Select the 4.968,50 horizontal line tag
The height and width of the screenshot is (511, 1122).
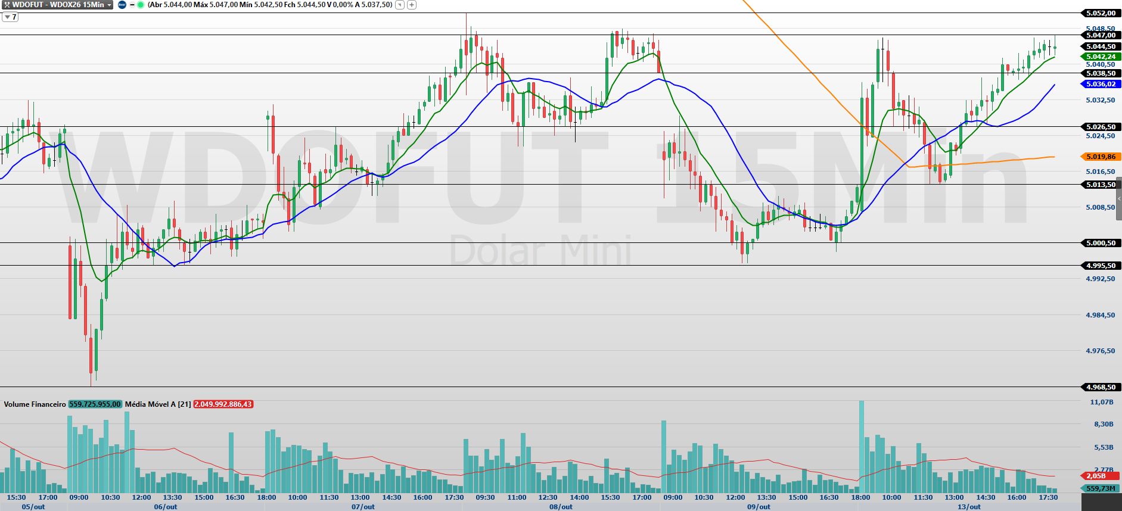click(x=1101, y=387)
